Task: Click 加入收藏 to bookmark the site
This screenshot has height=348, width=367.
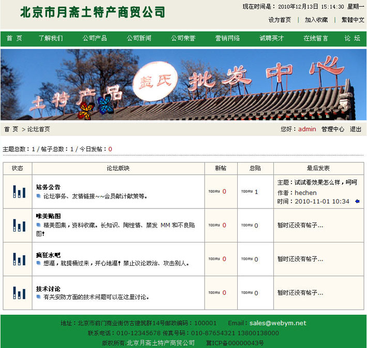Action: pos(316,20)
